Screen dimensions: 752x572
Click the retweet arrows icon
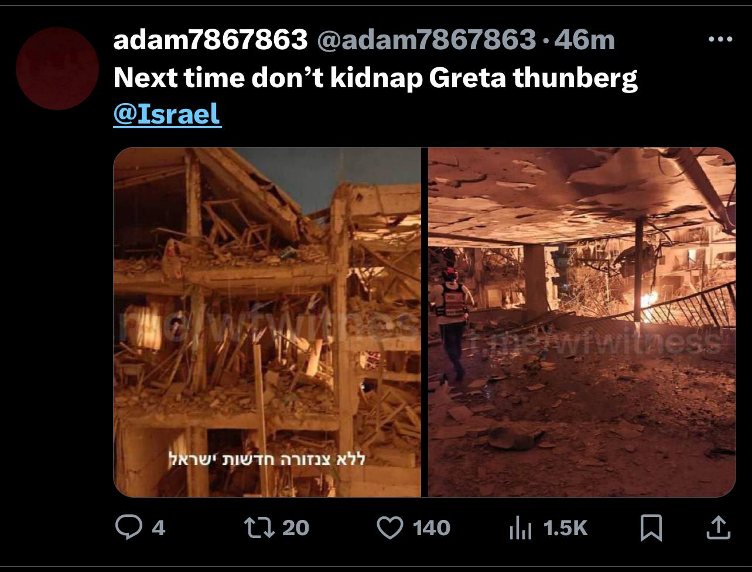coord(259,528)
